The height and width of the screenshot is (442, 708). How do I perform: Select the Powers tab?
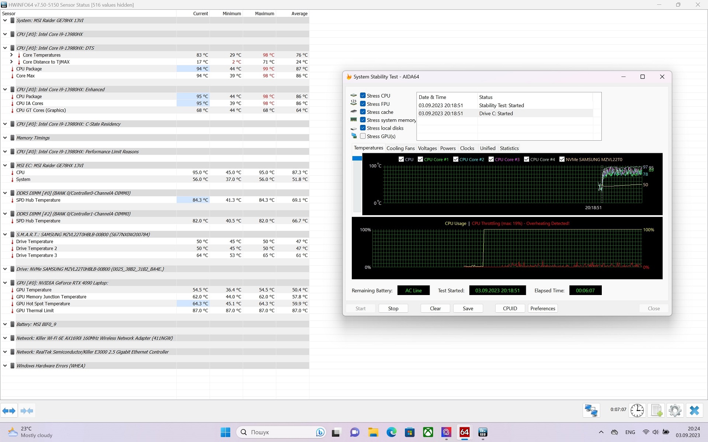pos(448,148)
